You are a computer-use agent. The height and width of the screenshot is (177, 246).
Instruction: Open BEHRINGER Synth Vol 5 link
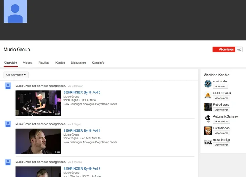click(82, 92)
